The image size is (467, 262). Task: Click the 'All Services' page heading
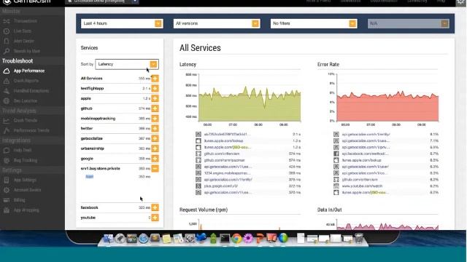pyautogui.click(x=200, y=48)
